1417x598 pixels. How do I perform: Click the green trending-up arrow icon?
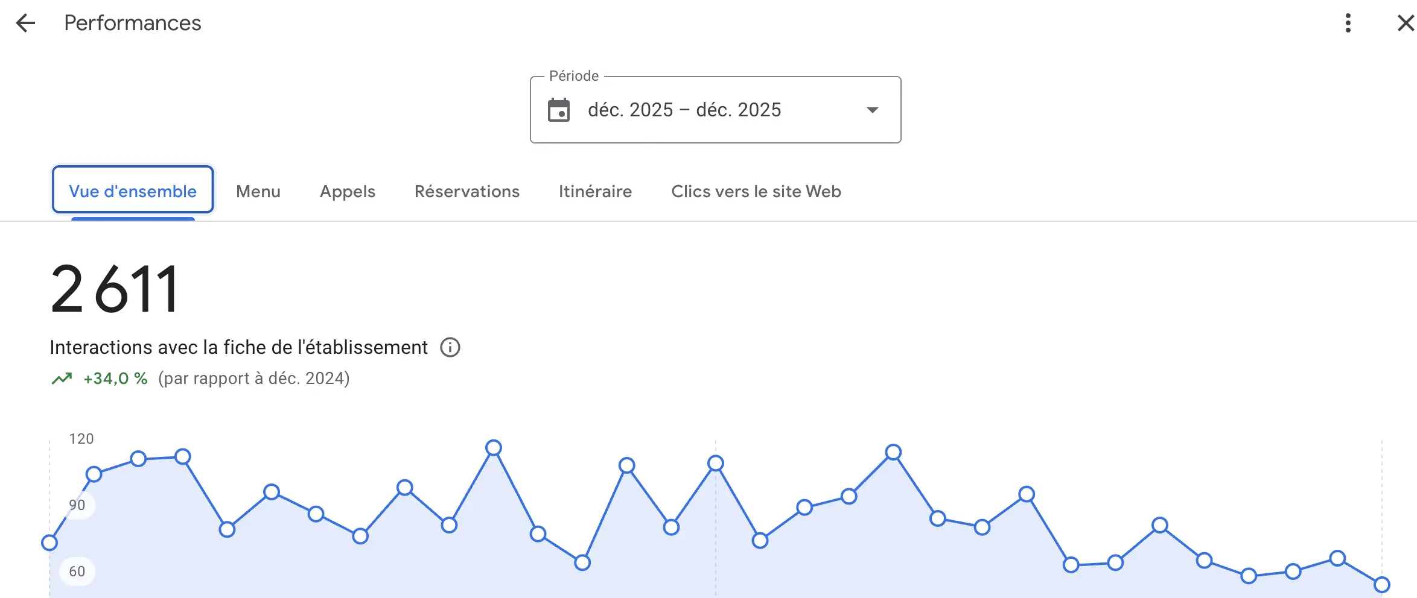click(x=62, y=379)
